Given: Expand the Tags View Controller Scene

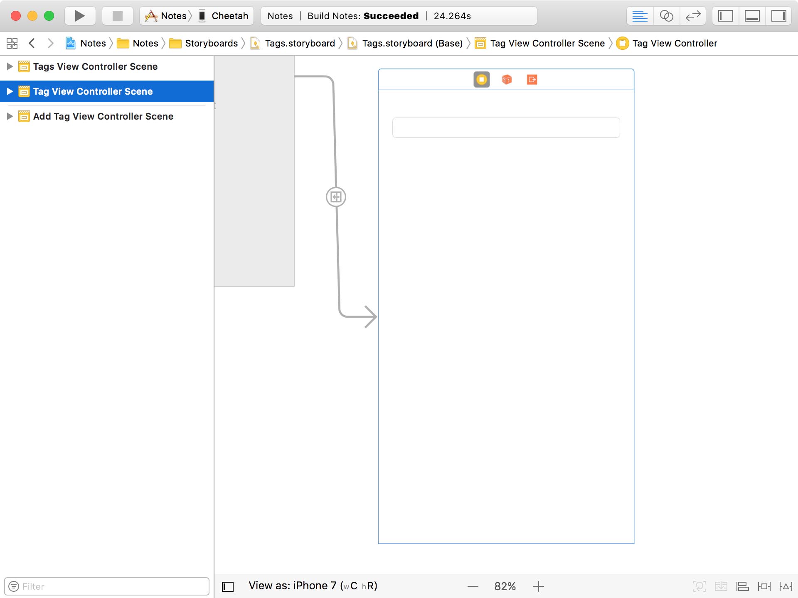Looking at the screenshot, I should point(9,66).
